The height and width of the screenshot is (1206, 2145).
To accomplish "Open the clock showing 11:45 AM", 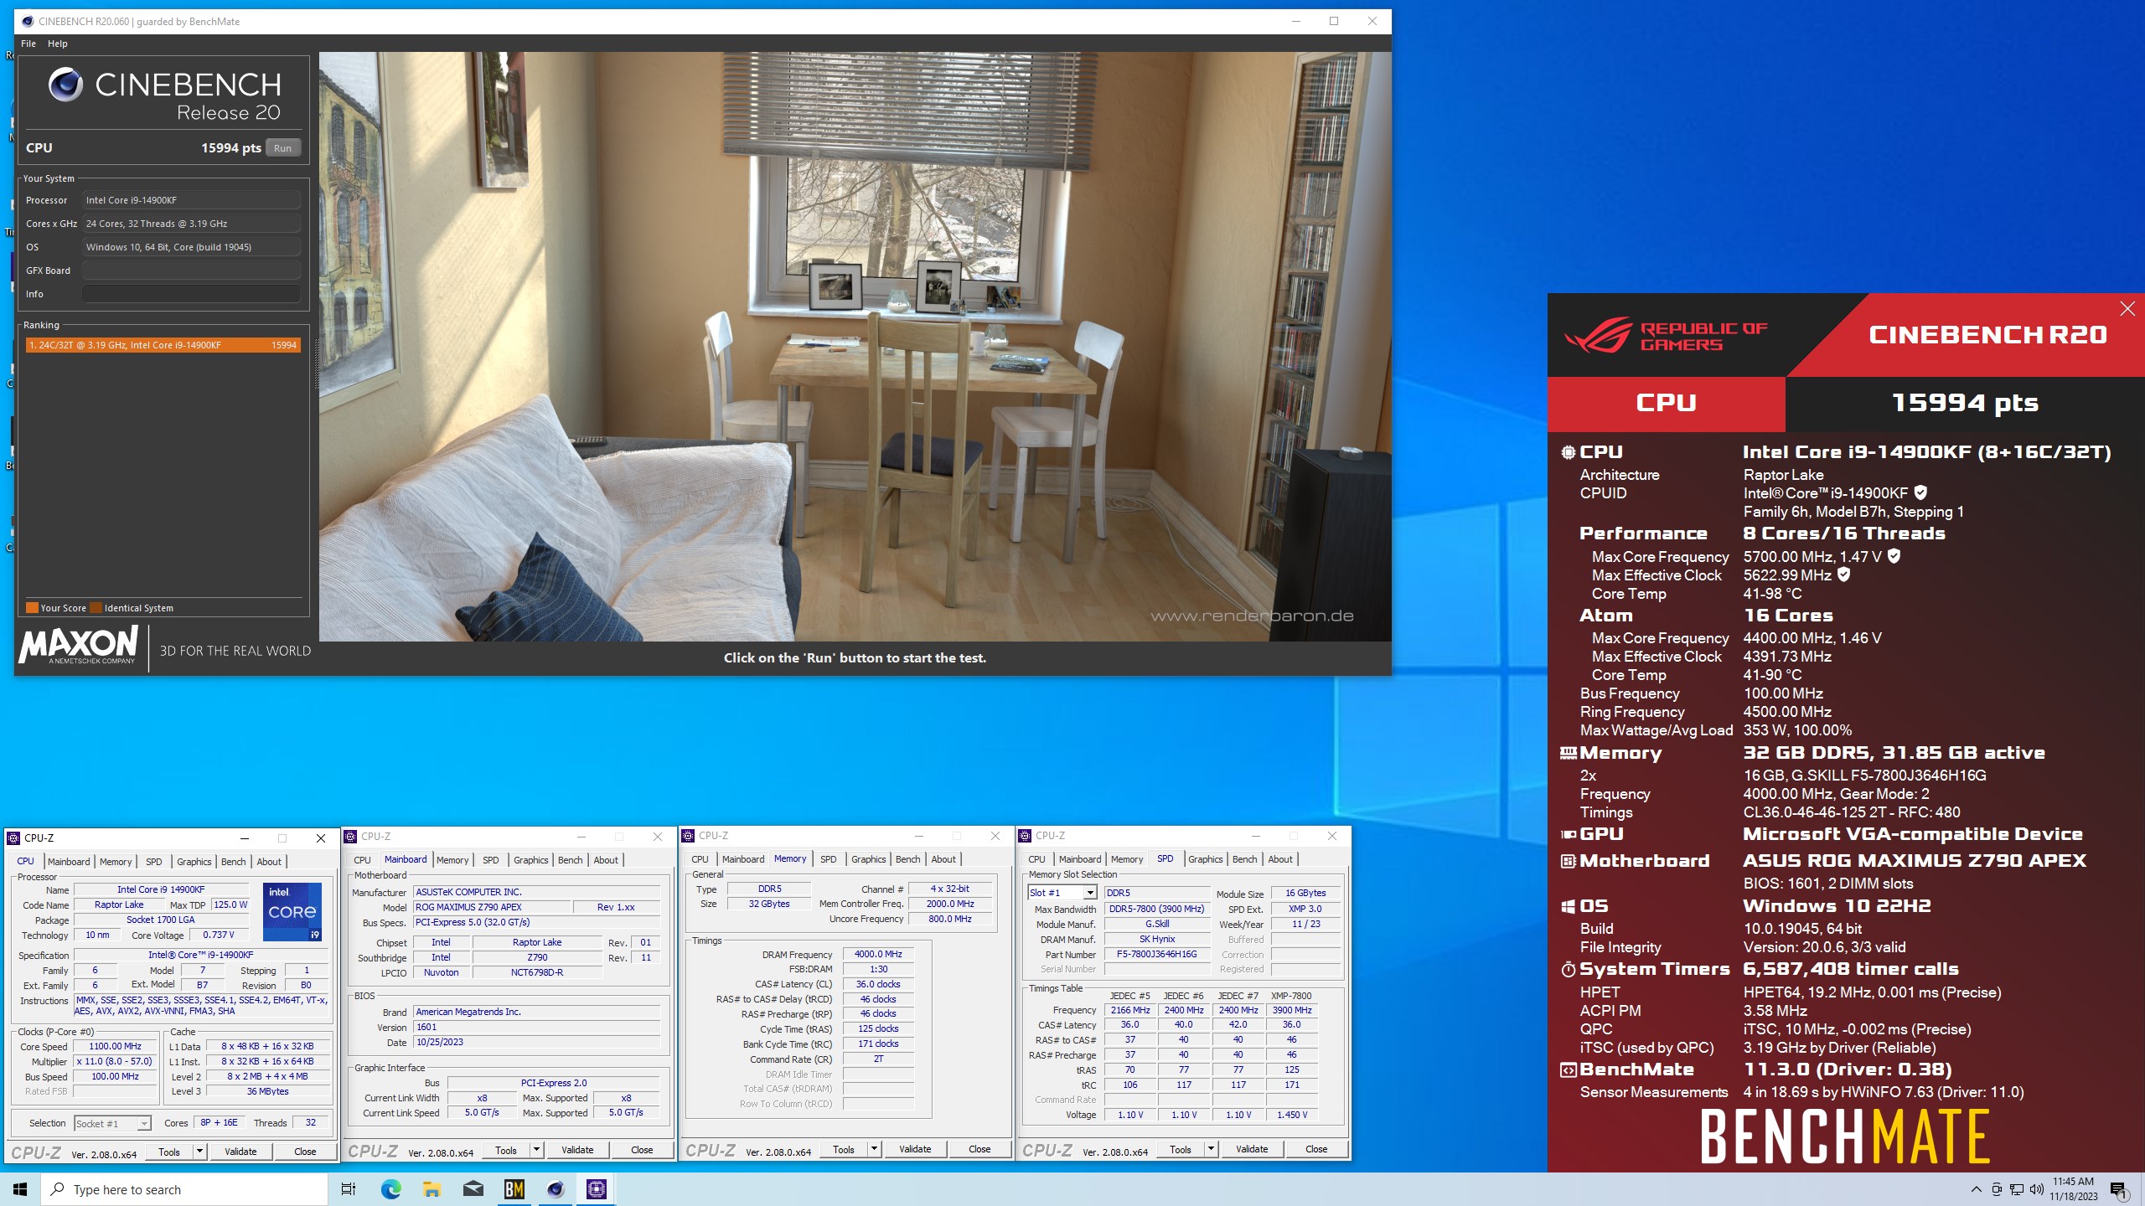I will pos(2073,1189).
